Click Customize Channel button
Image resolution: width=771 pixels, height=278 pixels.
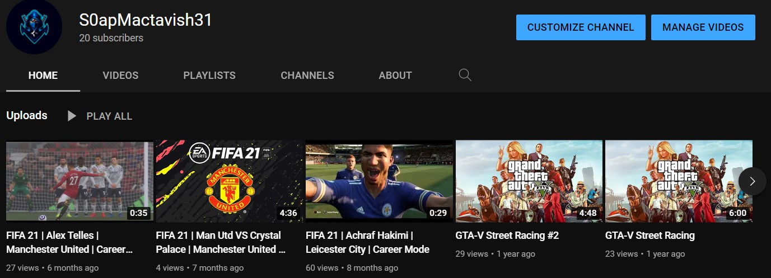pyautogui.click(x=581, y=27)
